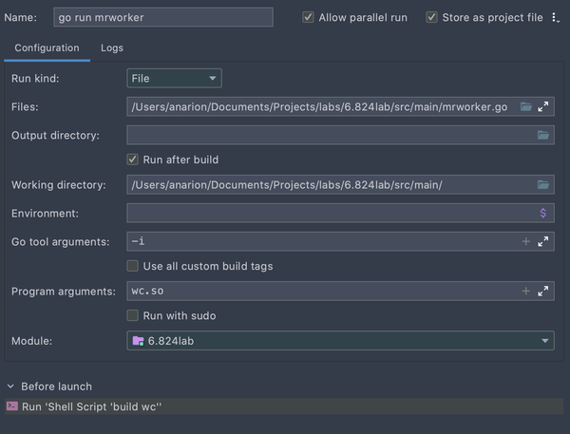This screenshot has height=434, width=570.
Task: Disable Run after build
Action: (133, 160)
